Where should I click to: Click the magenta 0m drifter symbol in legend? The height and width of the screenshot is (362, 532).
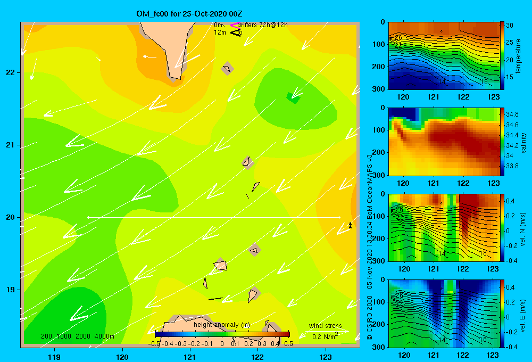[x=235, y=25]
